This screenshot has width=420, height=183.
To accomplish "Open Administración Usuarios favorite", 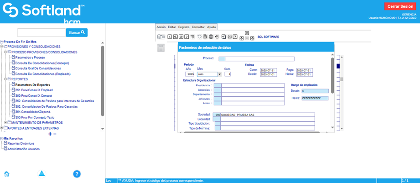I will (x=24, y=149).
